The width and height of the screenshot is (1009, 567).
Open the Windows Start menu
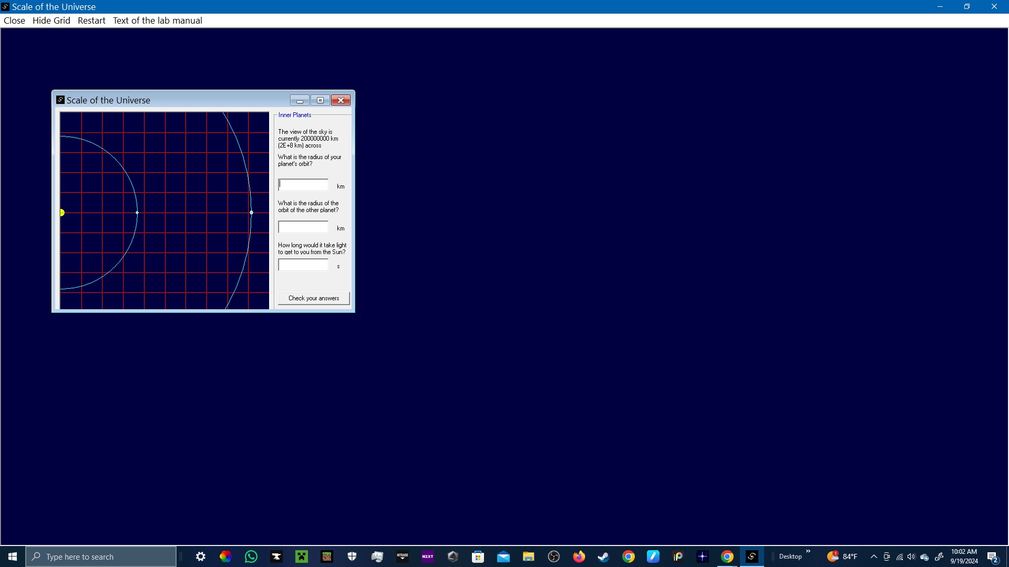pyautogui.click(x=13, y=556)
